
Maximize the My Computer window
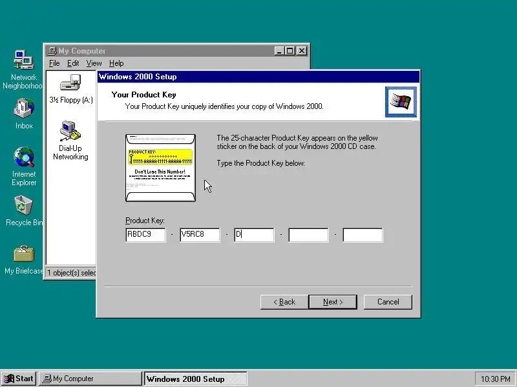click(290, 51)
